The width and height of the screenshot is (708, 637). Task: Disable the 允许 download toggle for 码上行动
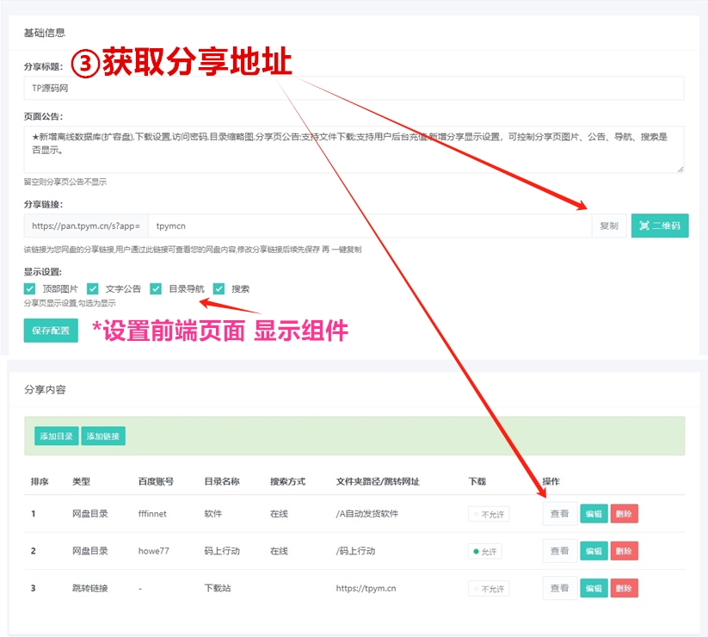tap(485, 551)
